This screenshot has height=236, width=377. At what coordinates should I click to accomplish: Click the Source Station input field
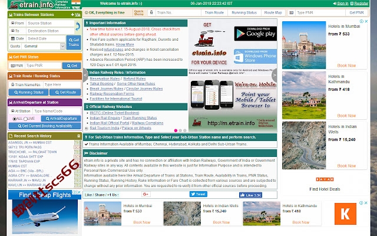[x=50, y=24]
